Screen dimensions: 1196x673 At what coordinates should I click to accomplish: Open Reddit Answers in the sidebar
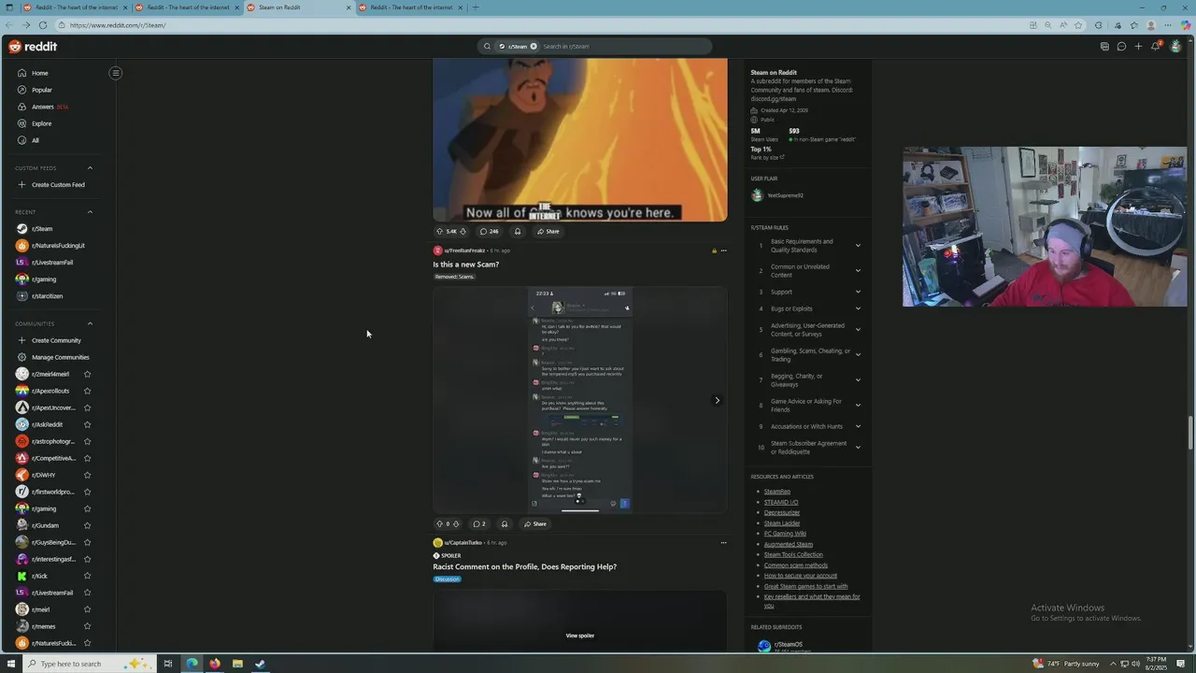point(43,107)
